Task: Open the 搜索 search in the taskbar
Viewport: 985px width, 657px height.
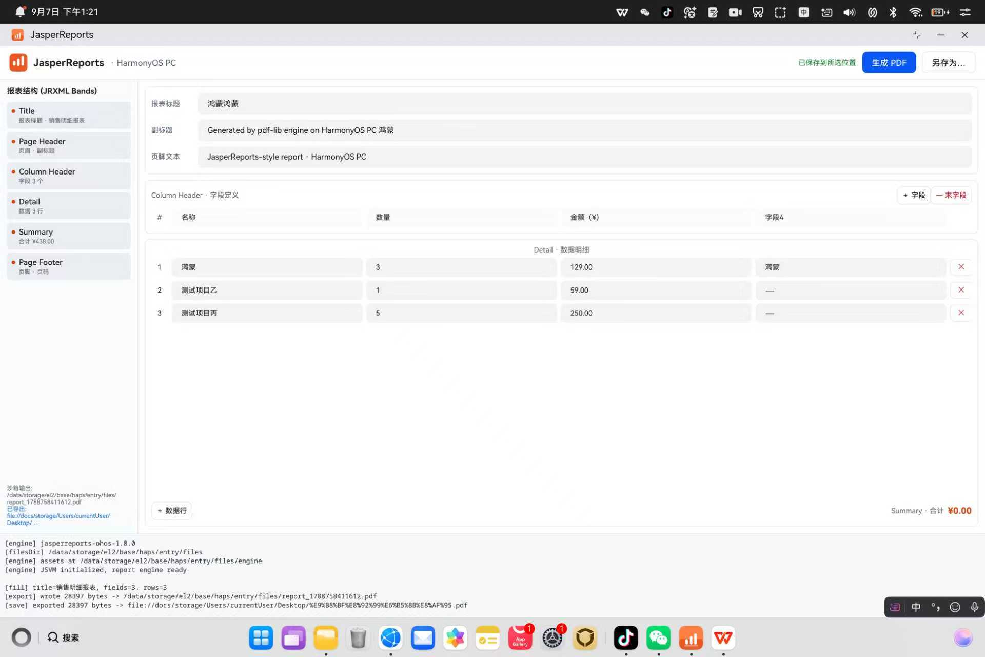Action: (x=63, y=637)
